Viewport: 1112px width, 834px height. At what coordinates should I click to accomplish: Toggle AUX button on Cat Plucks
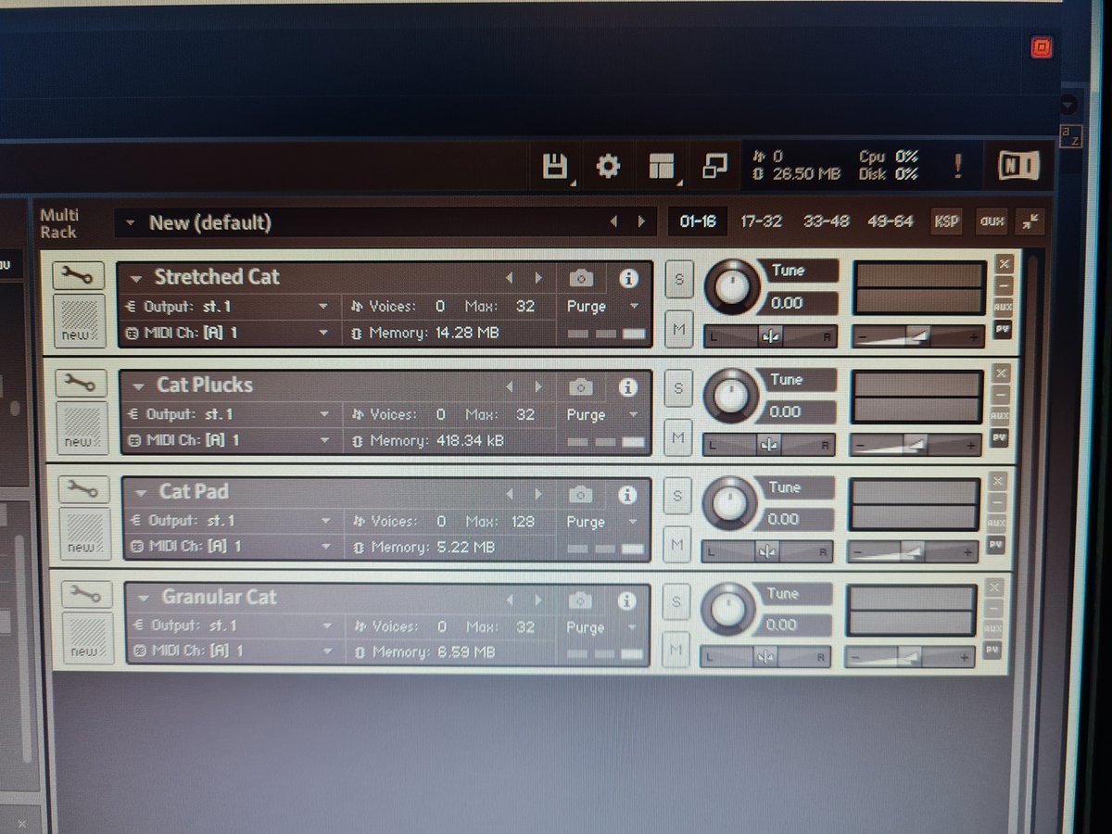1000,416
